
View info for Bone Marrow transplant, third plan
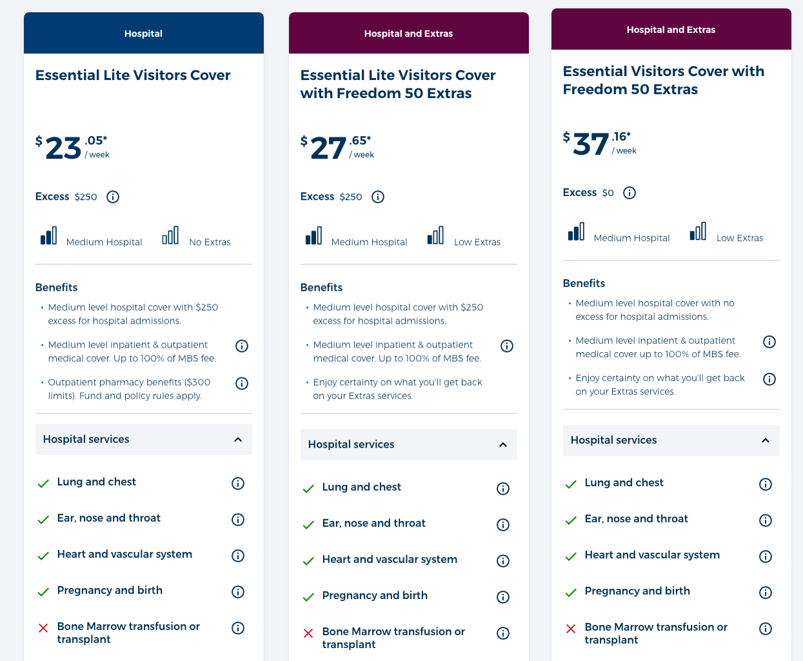click(766, 629)
